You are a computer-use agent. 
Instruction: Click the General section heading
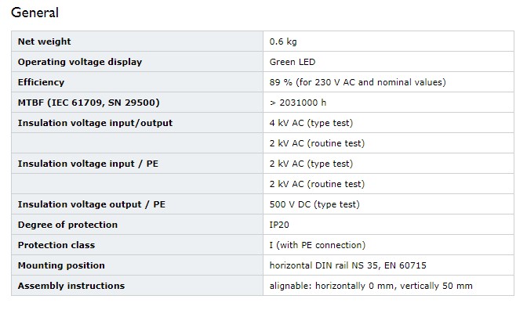pos(35,13)
